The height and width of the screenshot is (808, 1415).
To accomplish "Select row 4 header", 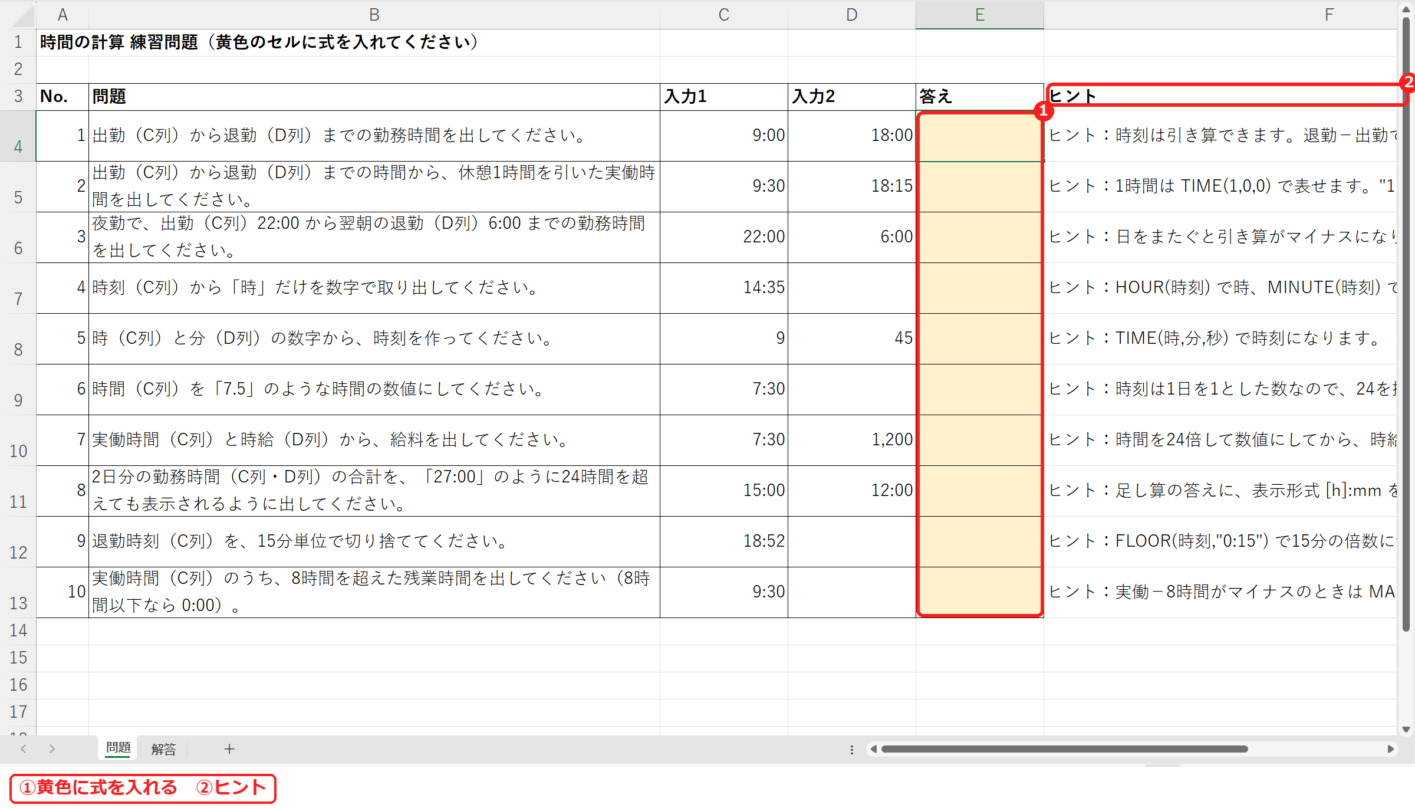I will pyautogui.click(x=18, y=136).
